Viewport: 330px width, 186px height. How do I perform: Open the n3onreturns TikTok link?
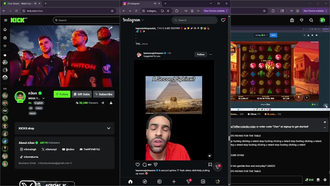(29, 157)
